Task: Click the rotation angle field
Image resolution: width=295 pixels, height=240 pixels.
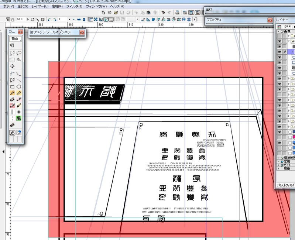Action: click(x=63, y=19)
